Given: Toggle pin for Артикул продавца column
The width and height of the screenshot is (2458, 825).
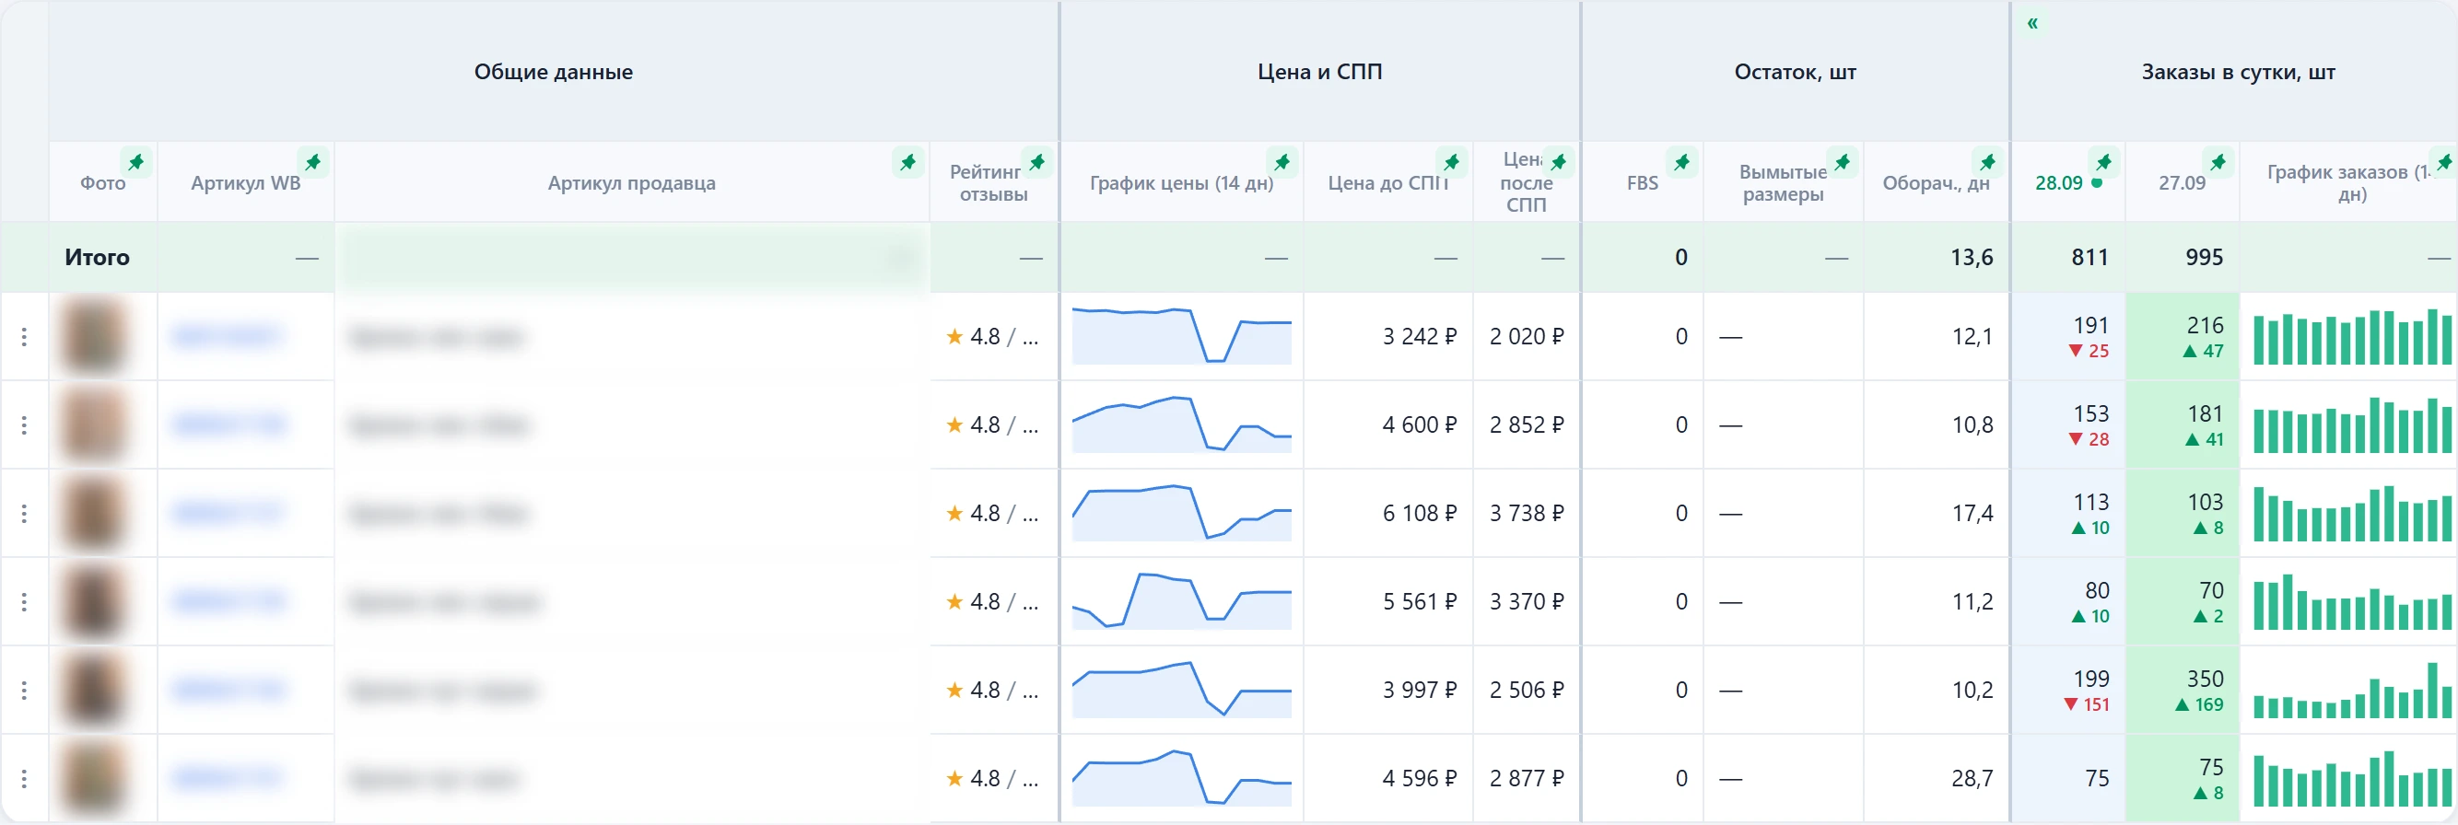Looking at the screenshot, I should click(x=907, y=162).
